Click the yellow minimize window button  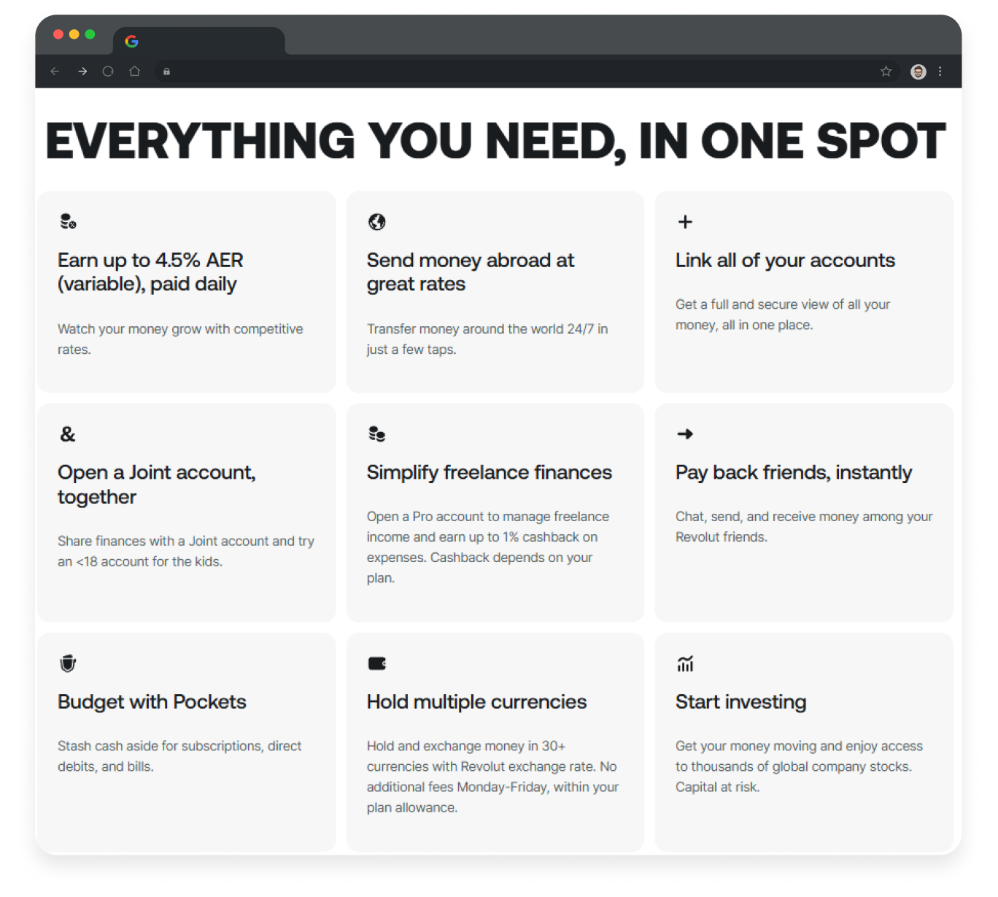(74, 34)
